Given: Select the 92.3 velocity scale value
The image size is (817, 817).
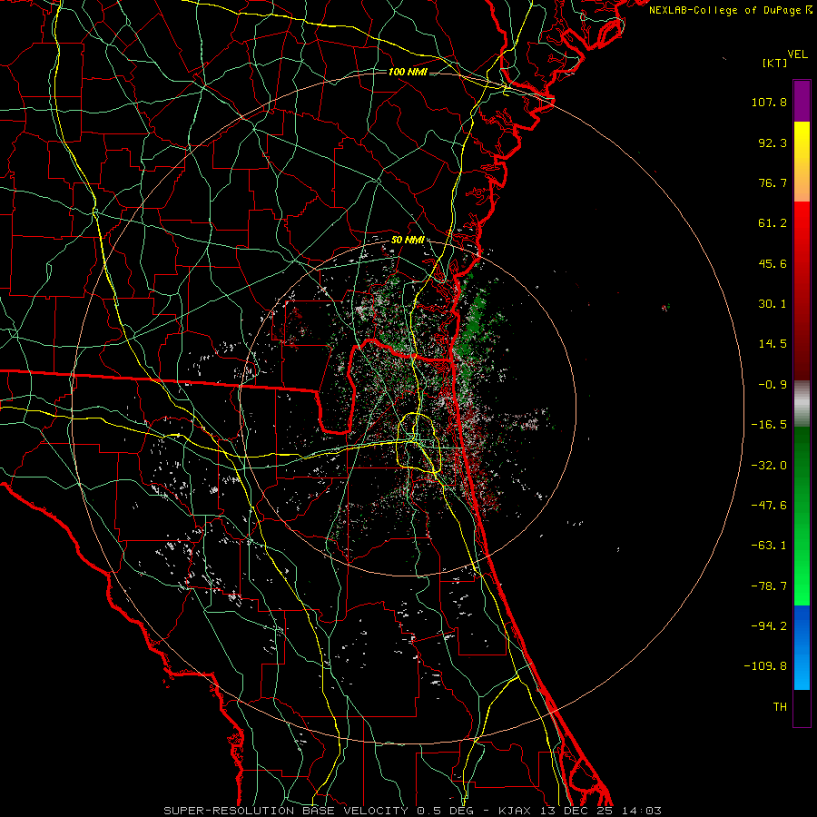Looking at the screenshot, I should [773, 143].
